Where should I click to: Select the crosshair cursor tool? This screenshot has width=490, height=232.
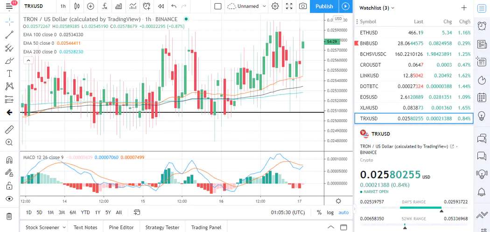pos(9,22)
